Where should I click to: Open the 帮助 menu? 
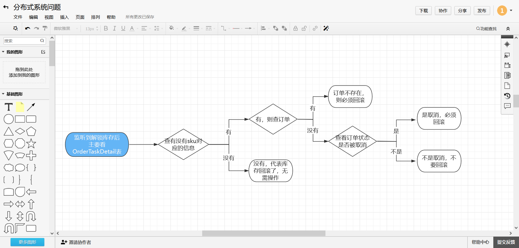111,17
